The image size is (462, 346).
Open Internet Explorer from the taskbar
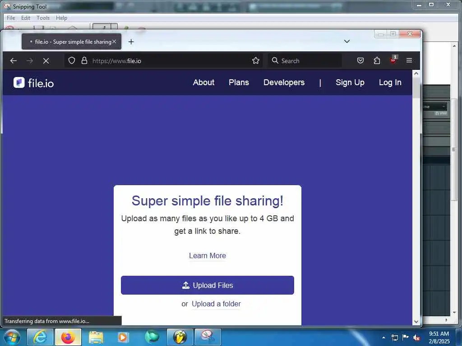40,337
